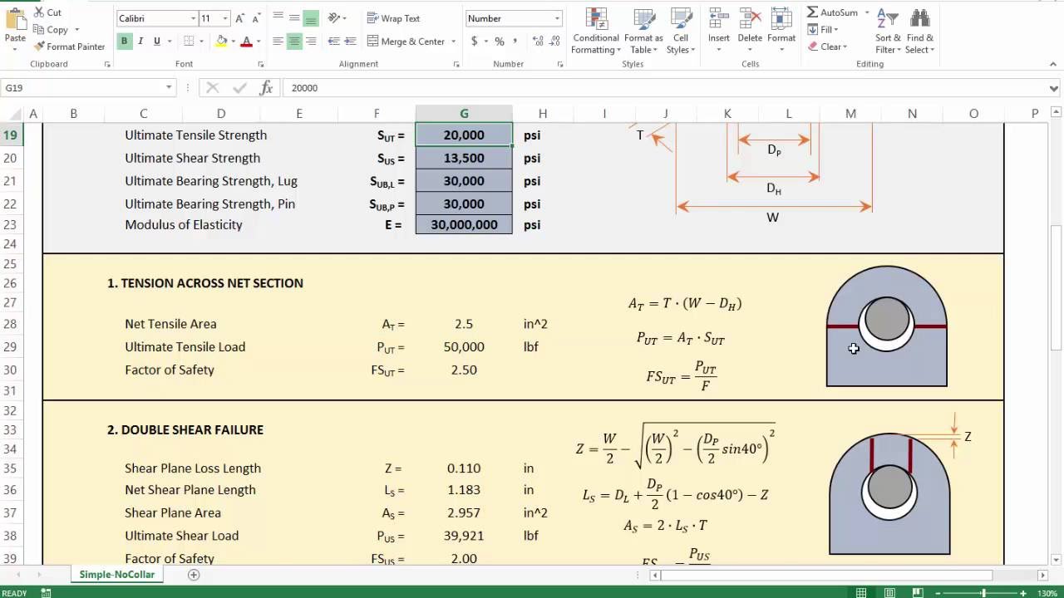Apply the yellow fill color
The image size is (1064, 598).
click(222, 41)
